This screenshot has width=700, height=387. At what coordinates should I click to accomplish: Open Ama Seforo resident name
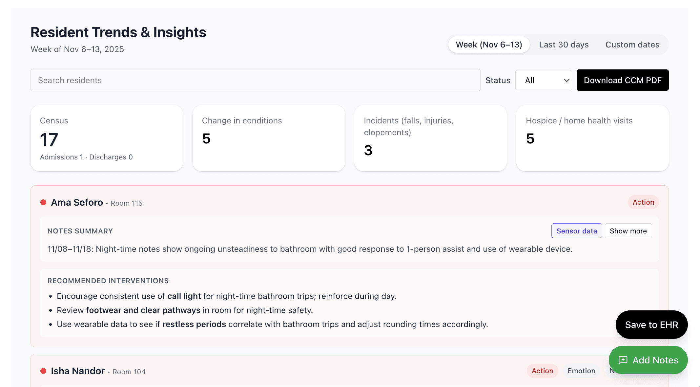click(77, 202)
